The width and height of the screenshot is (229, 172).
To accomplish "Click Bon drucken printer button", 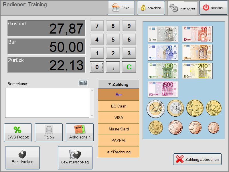I will point(22,158).
